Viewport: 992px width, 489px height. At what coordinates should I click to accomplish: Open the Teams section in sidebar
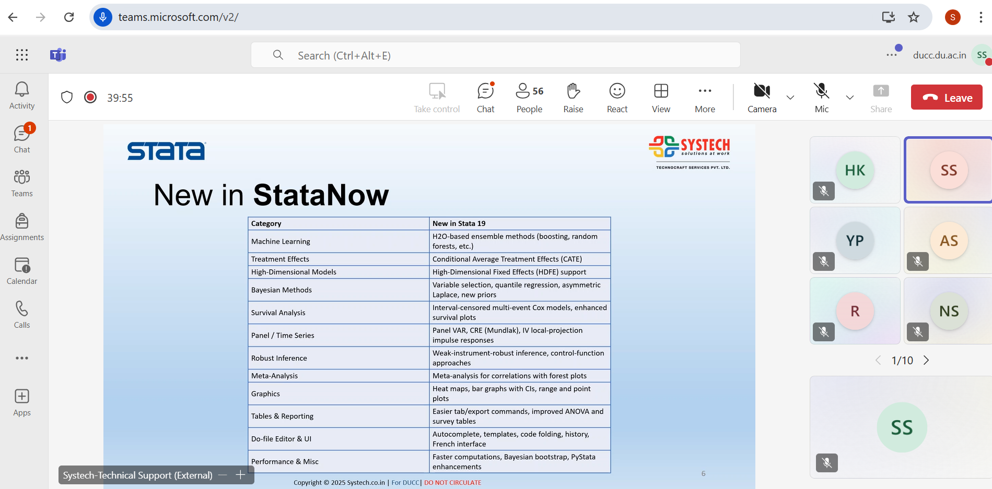[x=21, y=183]
